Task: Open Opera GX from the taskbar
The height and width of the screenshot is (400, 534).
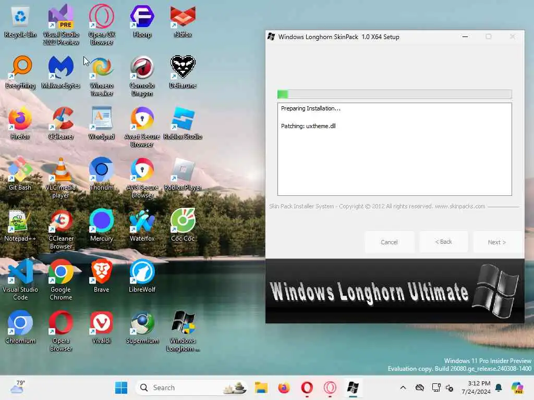Action: click(x=330, y=387)
